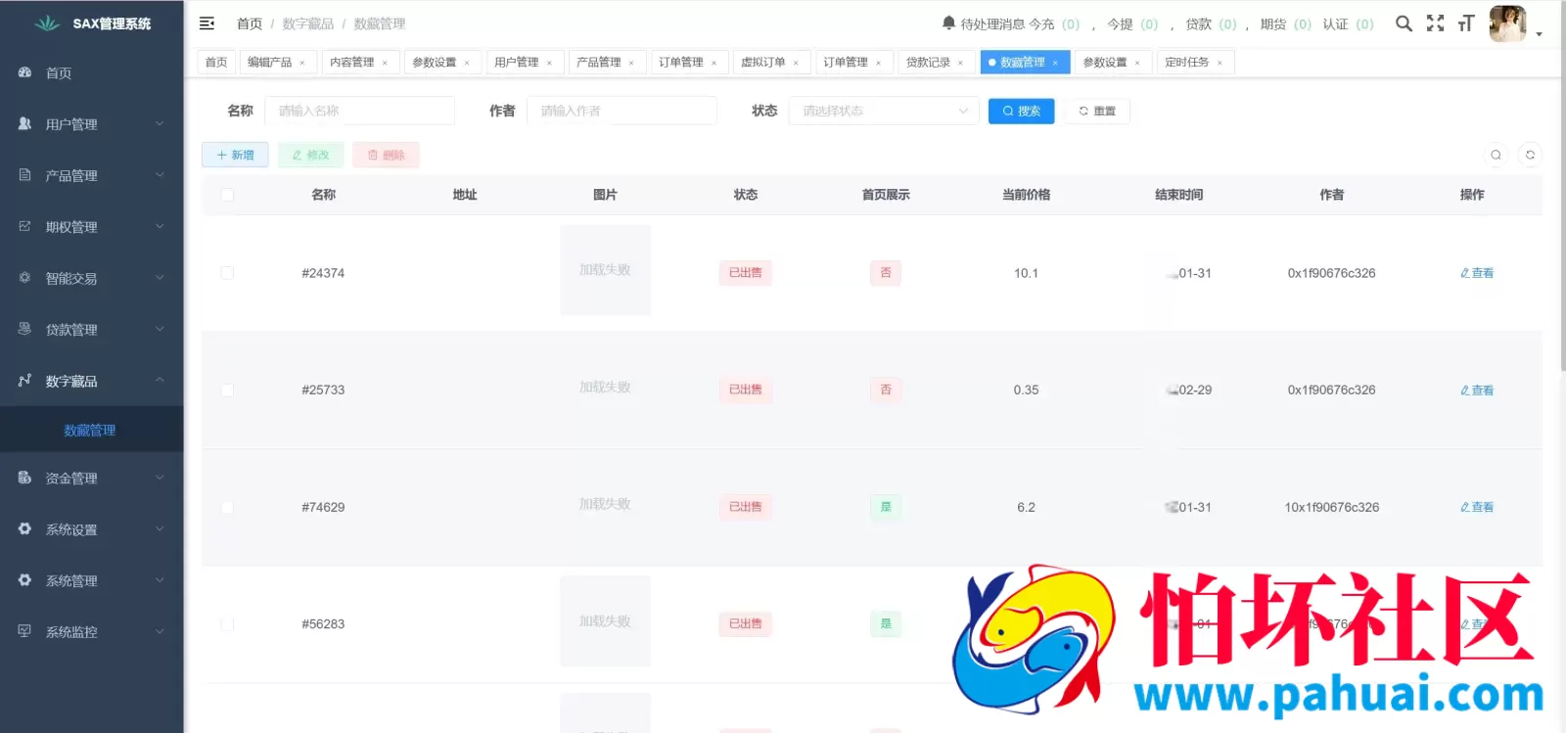Expand 系统监控 in the sidebar
Image resolution: width=1566 pixels, height=733 pixels.
(92, 632)
